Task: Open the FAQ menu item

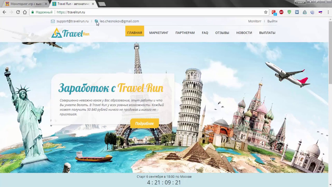Action: point(205,33)
